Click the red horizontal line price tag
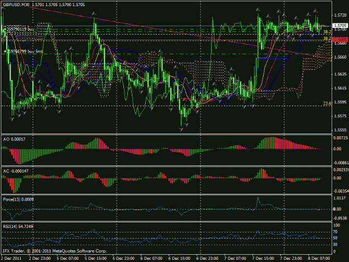The image size is (349, 262). [340, 40]
